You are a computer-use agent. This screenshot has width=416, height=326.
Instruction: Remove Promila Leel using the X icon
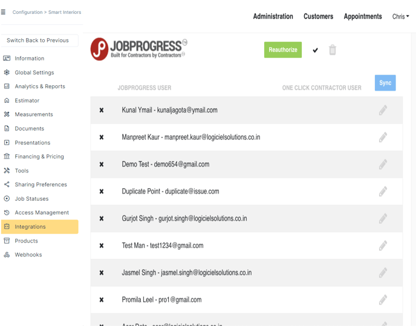pos(102,300)
